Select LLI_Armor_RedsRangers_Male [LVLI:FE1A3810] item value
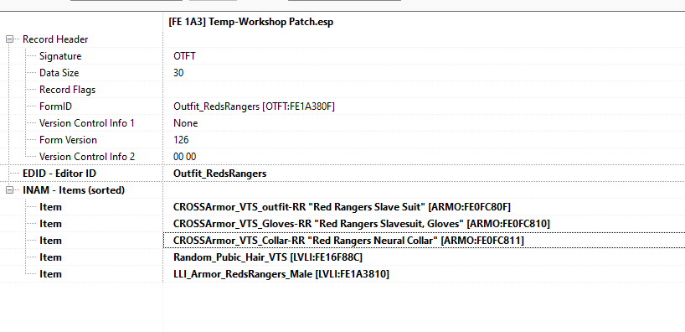Screen dimensions: 685x332 click(x=281, y=274)
